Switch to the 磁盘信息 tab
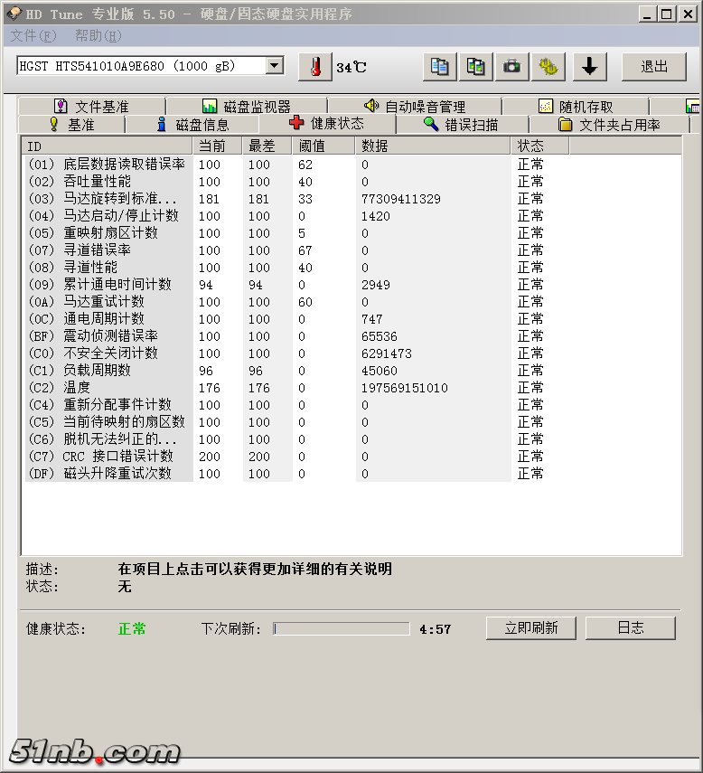 coord(192,125)
